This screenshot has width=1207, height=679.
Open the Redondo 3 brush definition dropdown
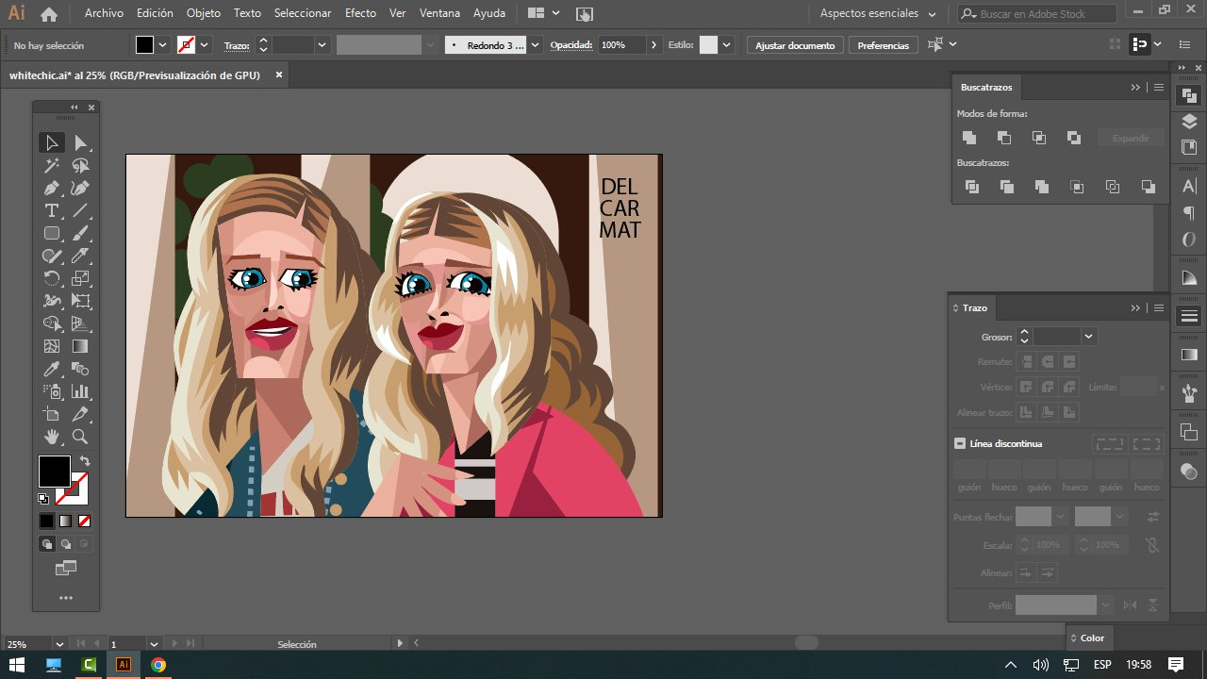536,45
